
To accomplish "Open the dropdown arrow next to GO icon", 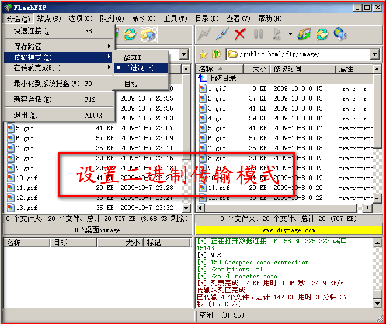I will [290, 34].
